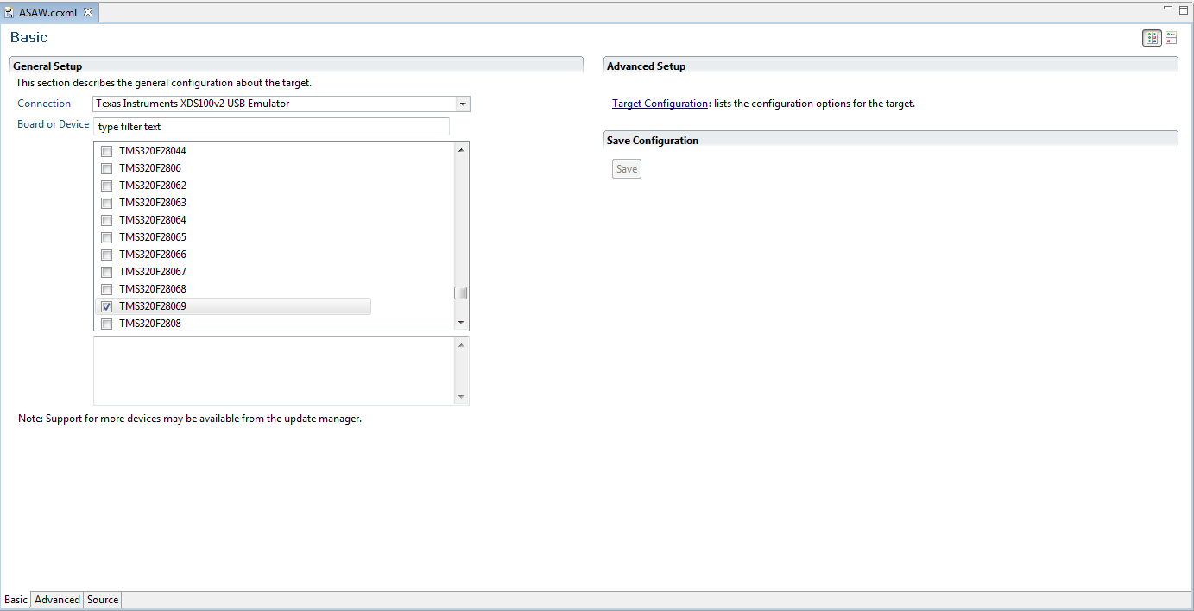Open the Connection dropdown arrow
Viewport: 1194px width, 611px height.
coord(463,104)
